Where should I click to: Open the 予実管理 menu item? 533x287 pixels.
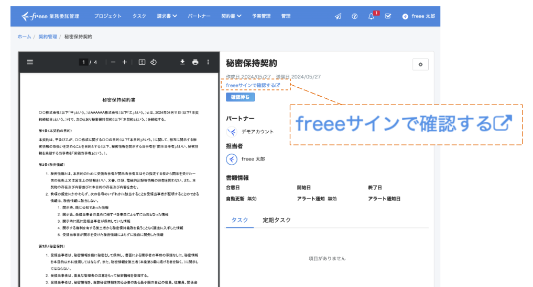pos(262,16)
